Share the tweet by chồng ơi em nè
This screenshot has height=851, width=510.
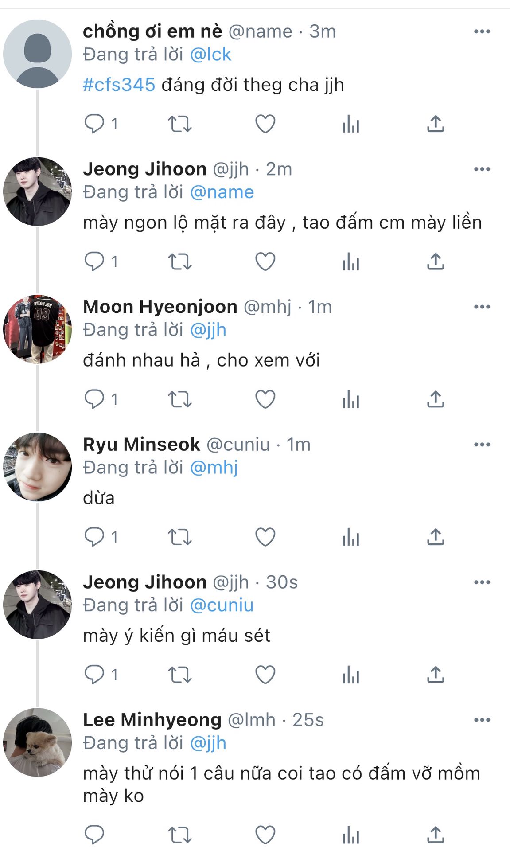point(436,124)
